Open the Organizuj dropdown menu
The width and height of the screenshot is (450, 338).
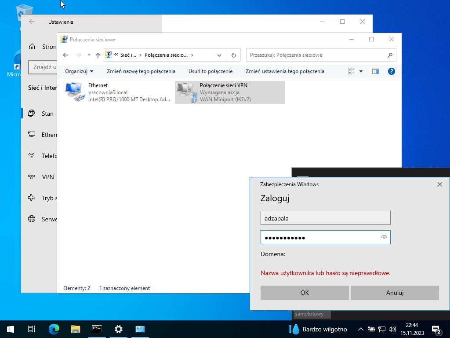(79, 71)
